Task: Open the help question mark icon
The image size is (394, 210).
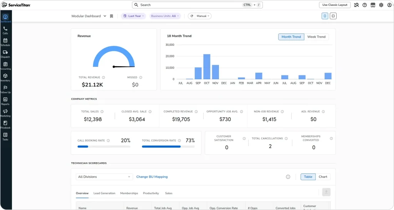Action: click(x=365, y=5)
